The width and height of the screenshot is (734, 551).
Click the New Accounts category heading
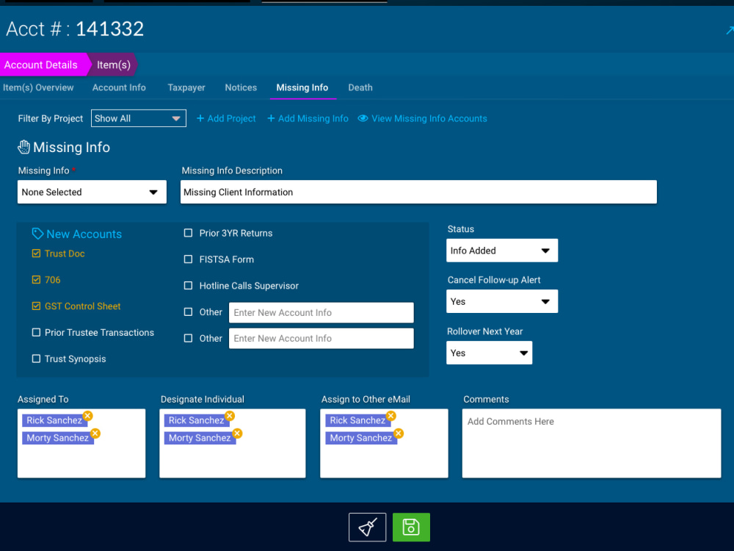(84, 234)
